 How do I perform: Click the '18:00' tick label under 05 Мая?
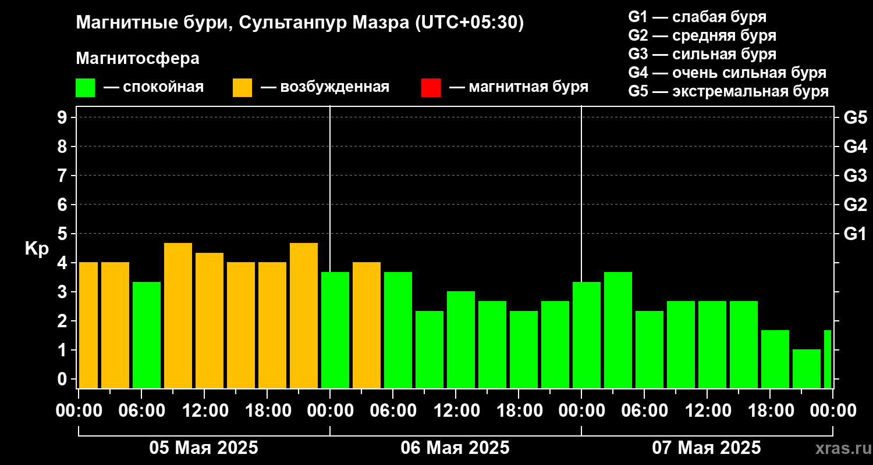[x=267, y=410]
